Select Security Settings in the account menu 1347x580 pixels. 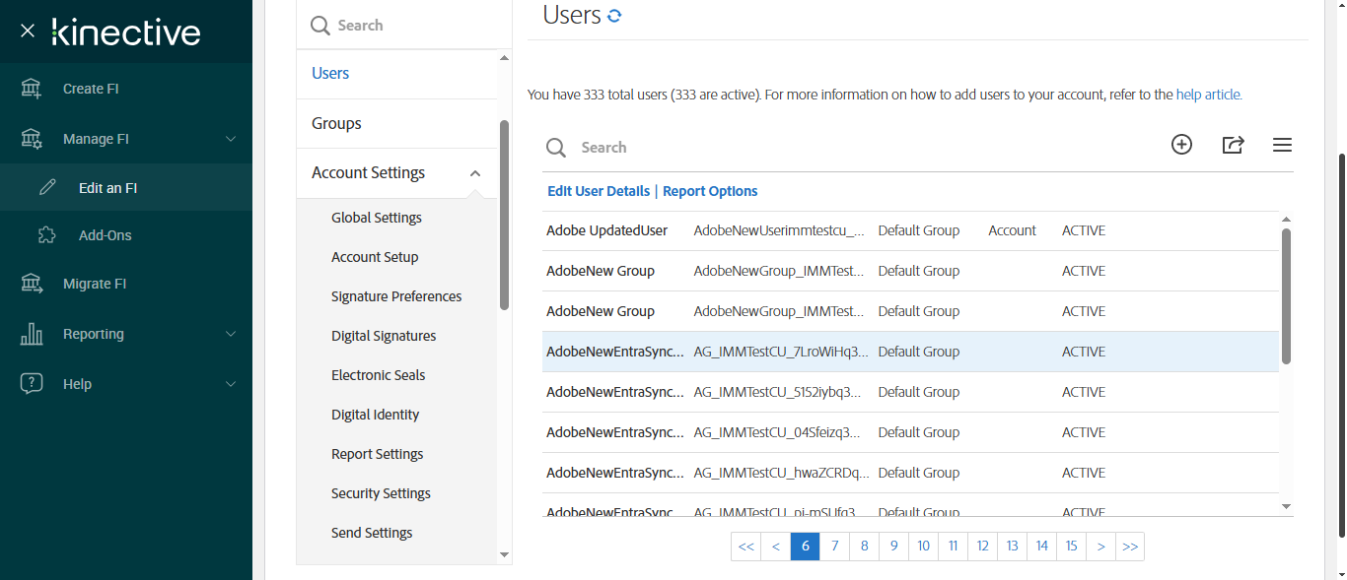pos(381,493)
